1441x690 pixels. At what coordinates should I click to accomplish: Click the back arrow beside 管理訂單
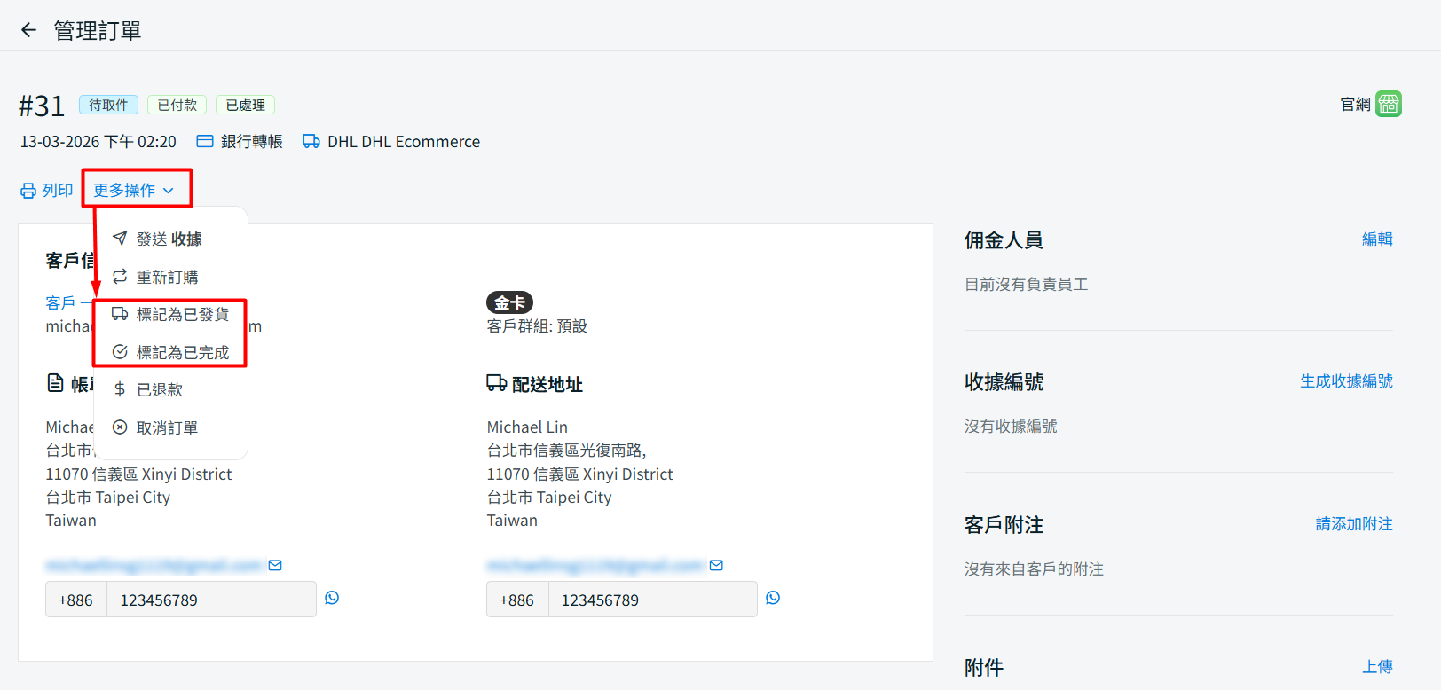pyautogui.click(x=28, y=30)
